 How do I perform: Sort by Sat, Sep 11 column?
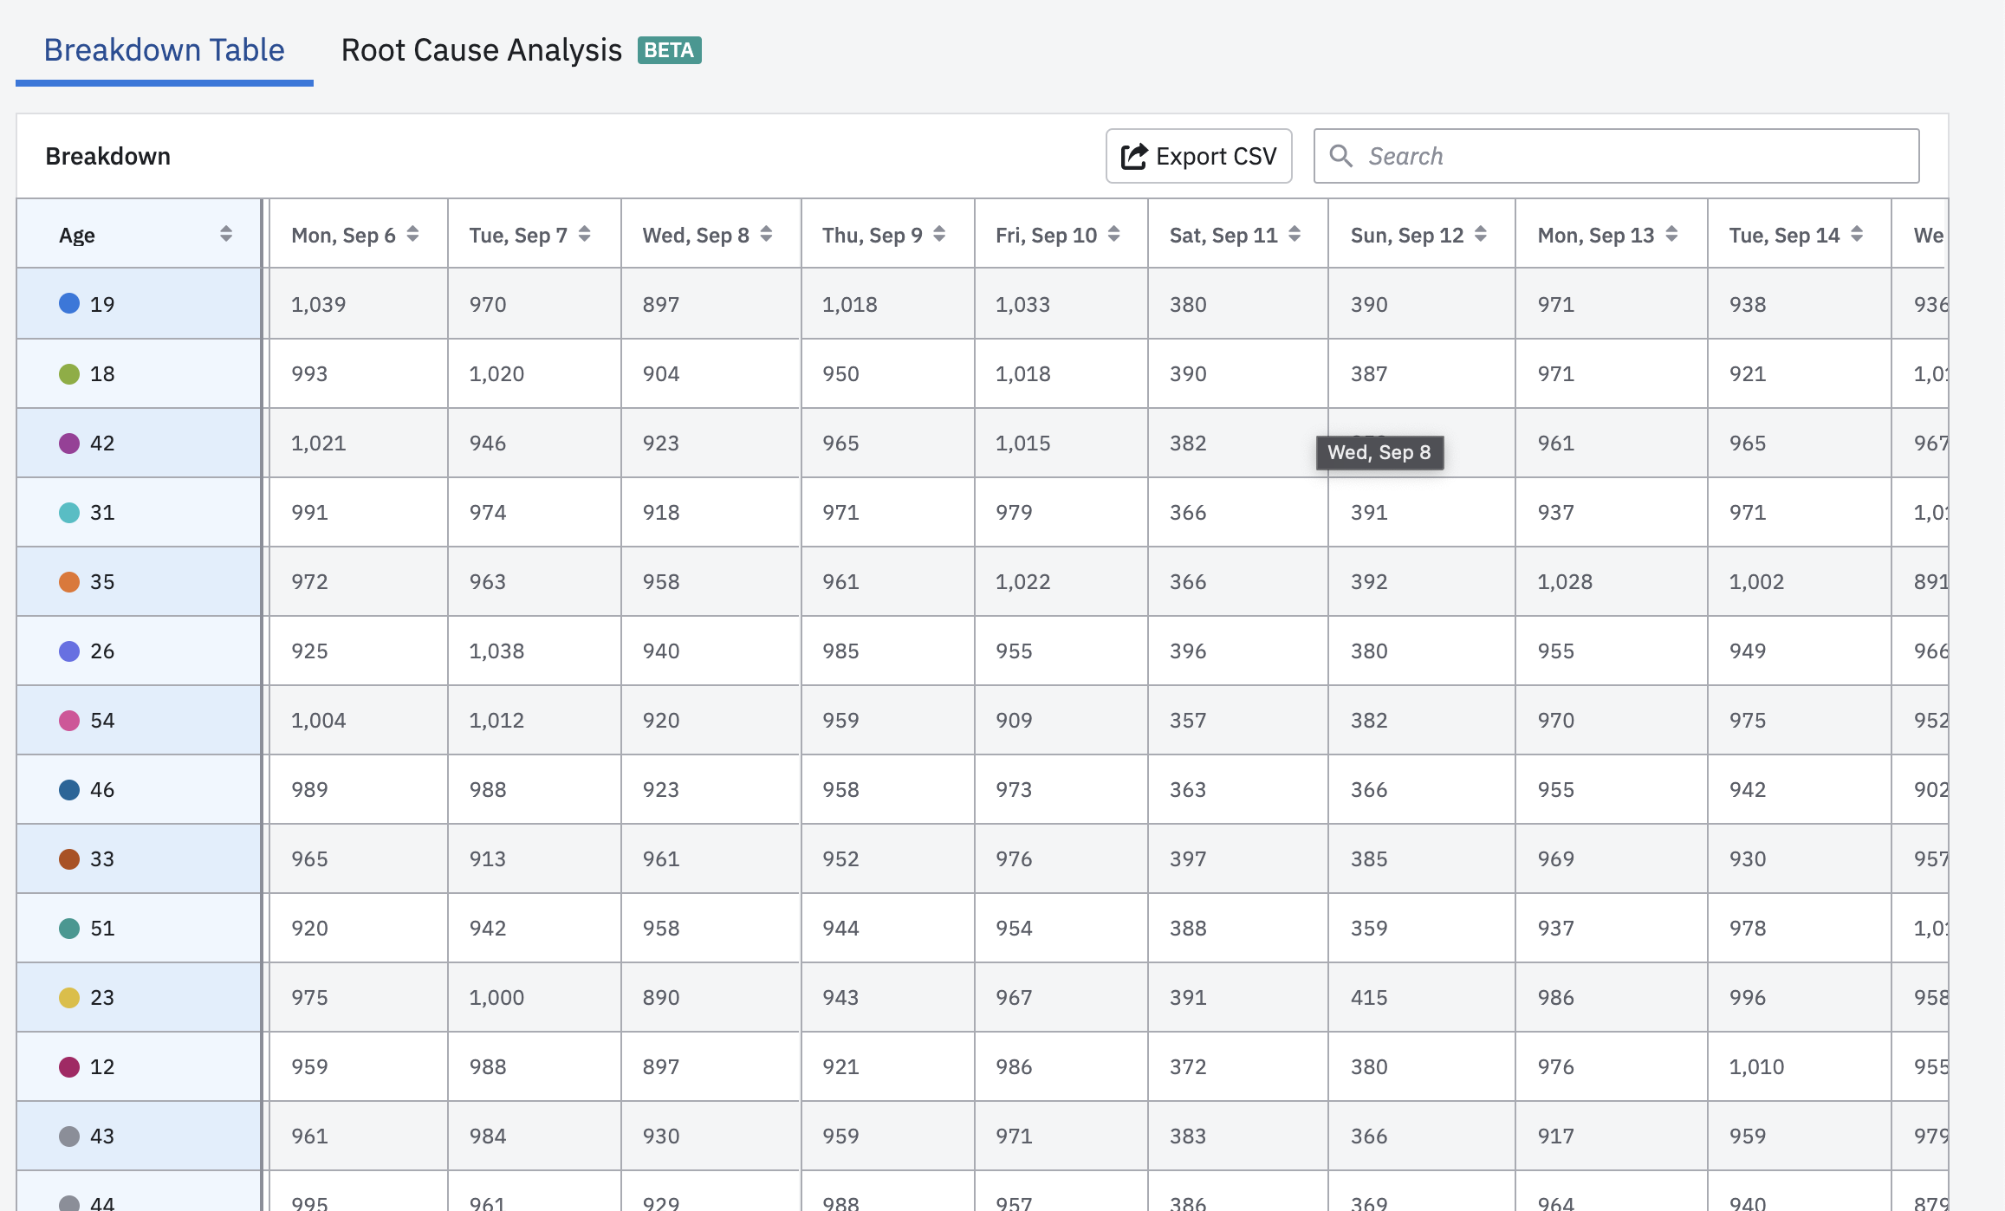[1294, 234]
